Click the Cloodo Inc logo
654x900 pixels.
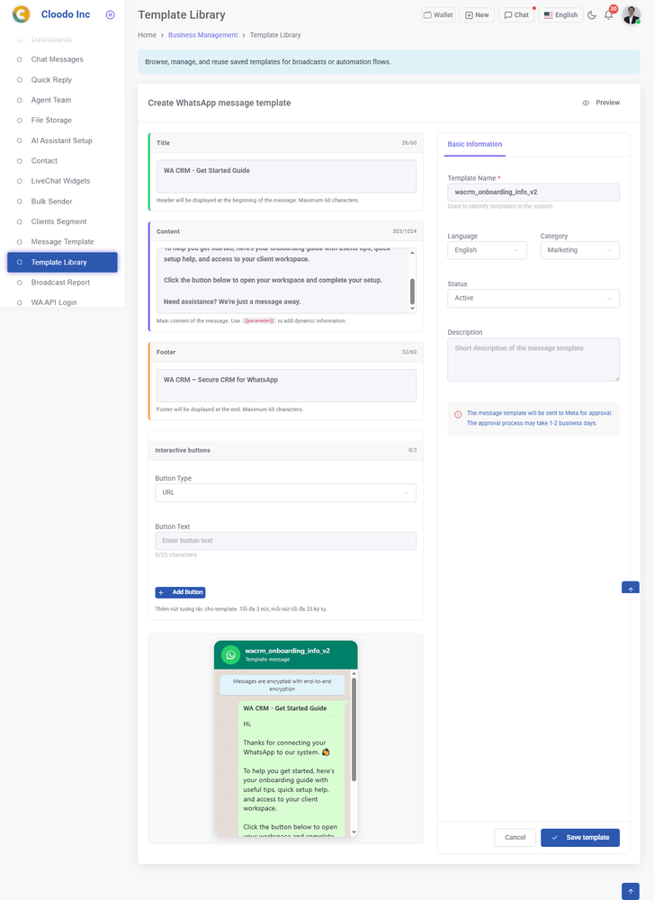[x=21, y=14]
